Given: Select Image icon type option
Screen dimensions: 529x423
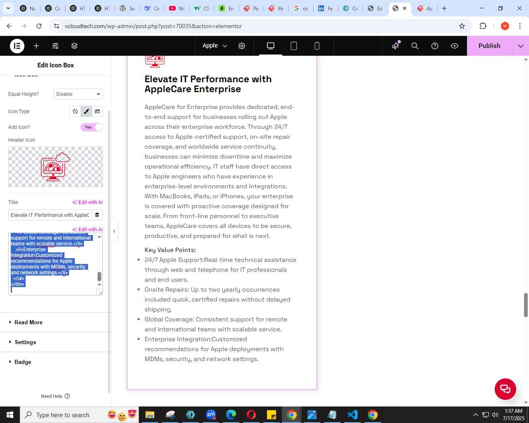Looking at the screenshot, I should coord(97,112).
